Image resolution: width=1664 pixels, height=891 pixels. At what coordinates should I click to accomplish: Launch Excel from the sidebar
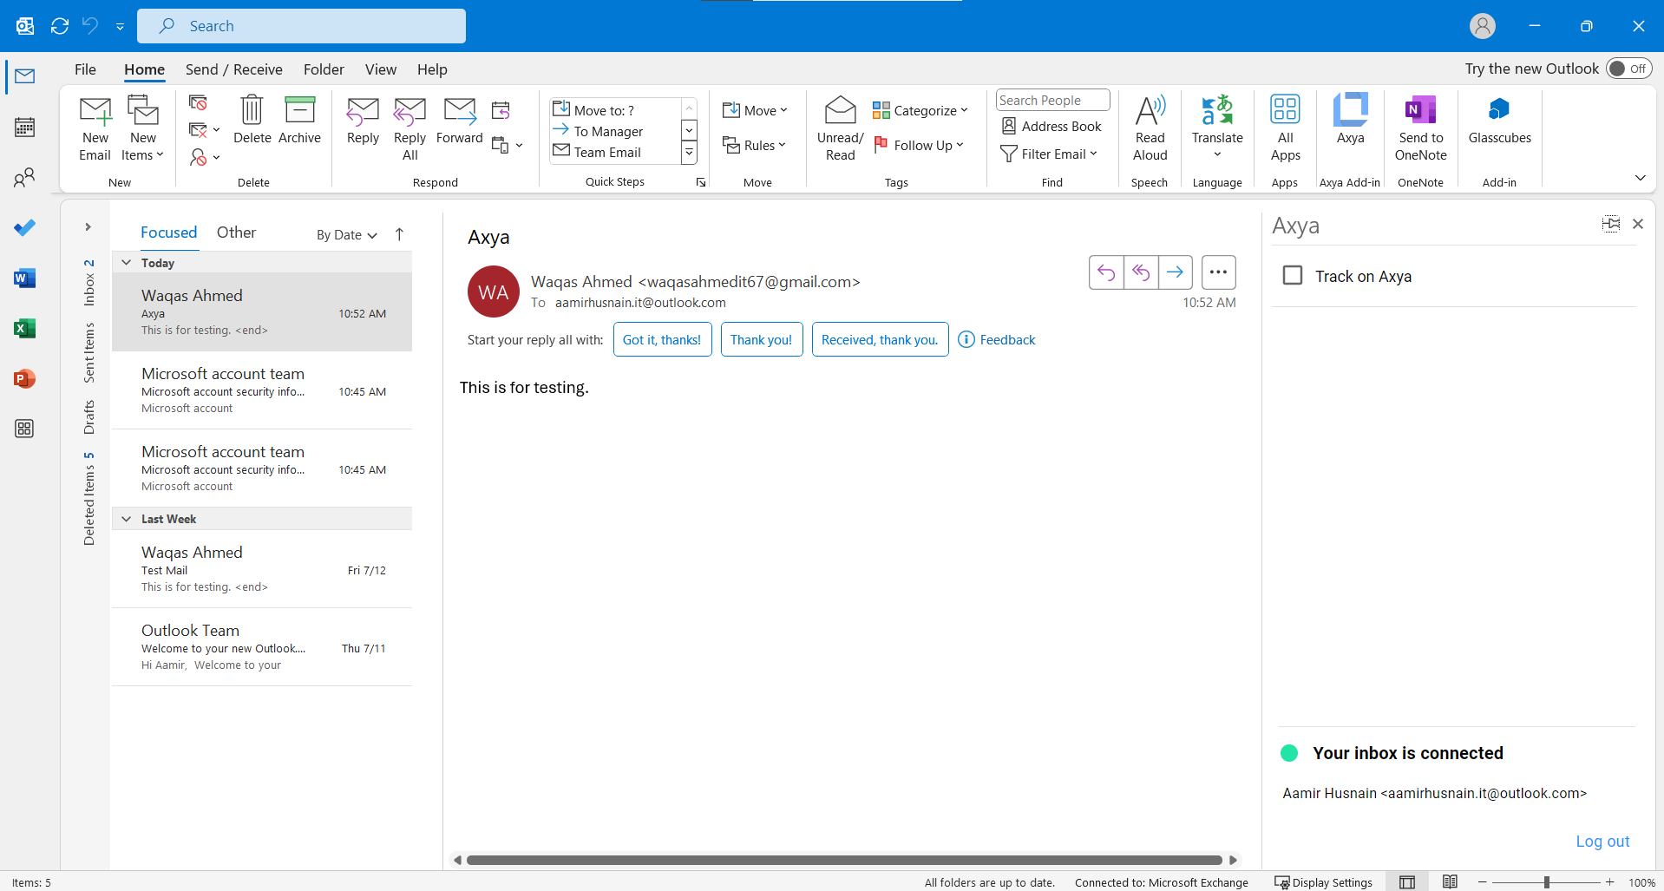pyautogui.click(x=24, y=328)
